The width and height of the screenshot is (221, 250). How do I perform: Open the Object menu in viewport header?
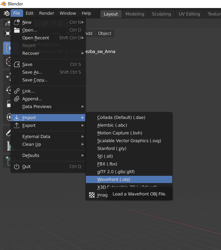(x=105, y=33)
